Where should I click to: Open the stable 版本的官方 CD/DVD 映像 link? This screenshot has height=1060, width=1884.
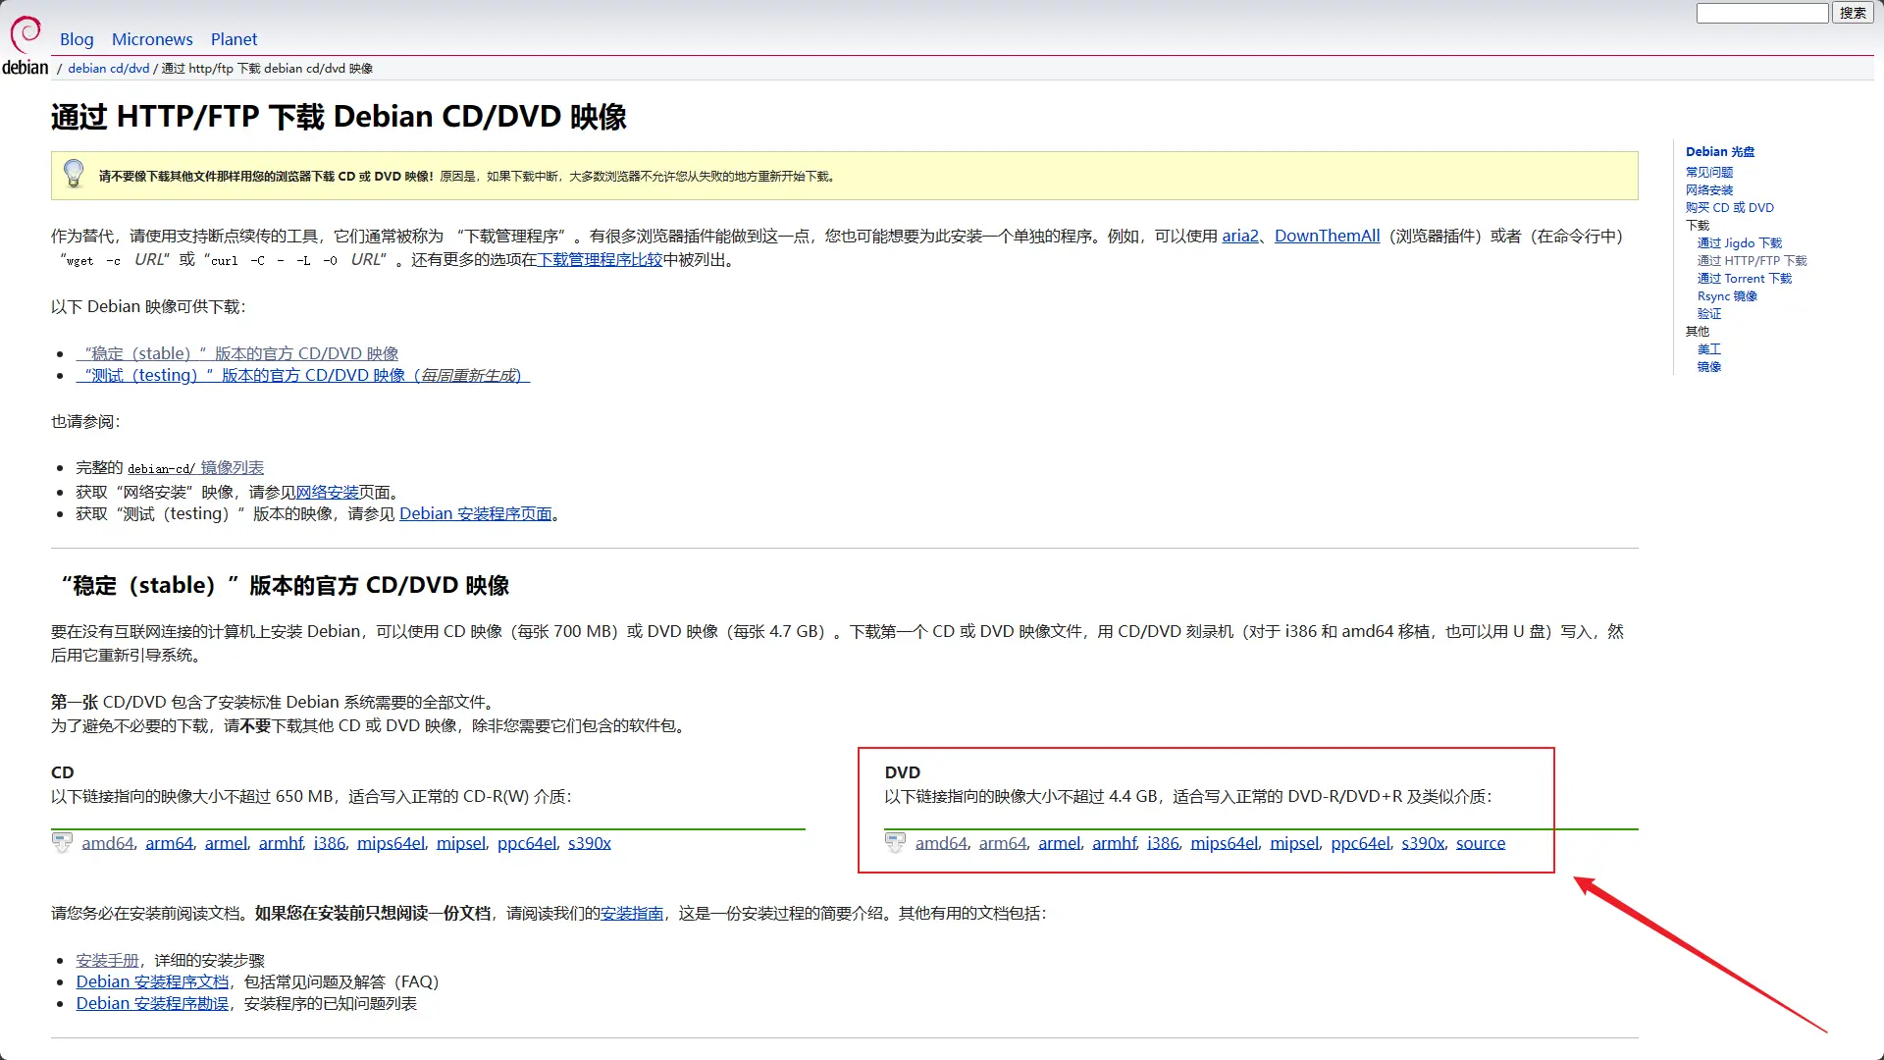237,353
